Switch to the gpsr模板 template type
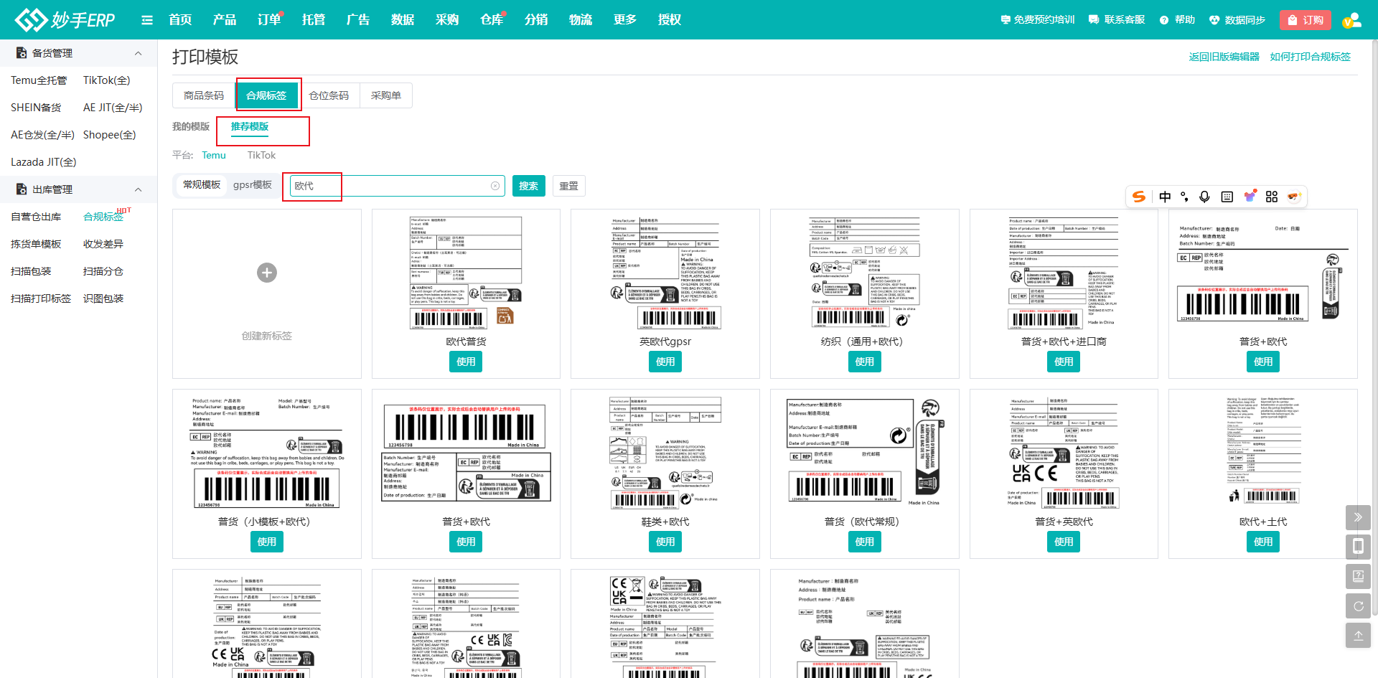Viewport: 1378px width, 678px height. pos(253,185)
